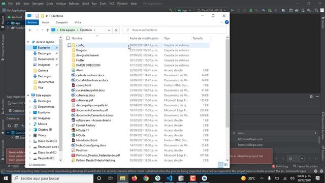Select carta de motivos.docx file

[90, 75]
